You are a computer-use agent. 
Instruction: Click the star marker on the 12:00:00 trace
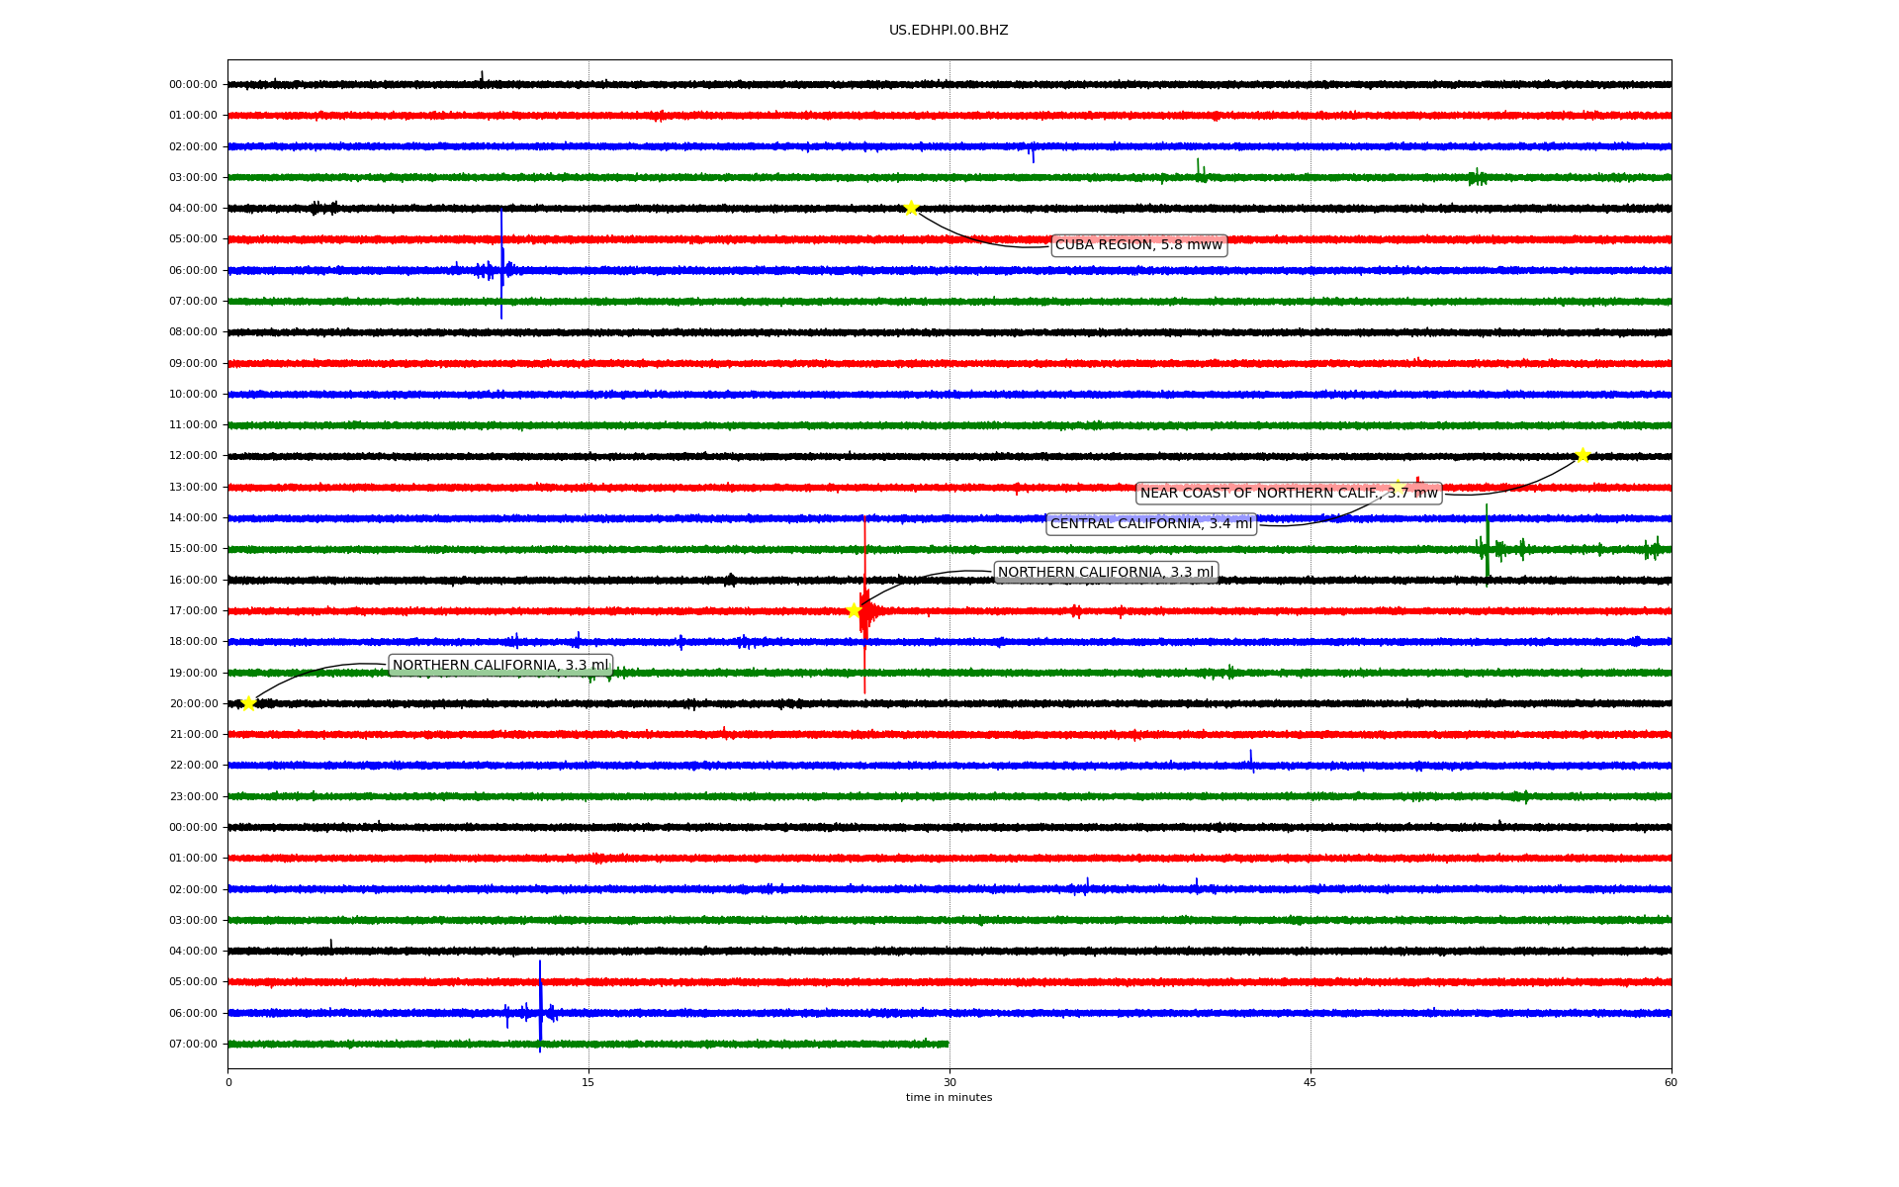tap(1582, 455)
